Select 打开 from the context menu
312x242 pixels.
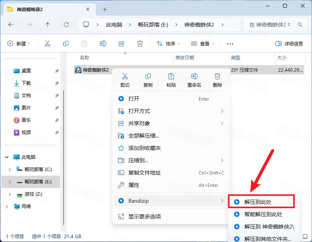coord(171,99)
